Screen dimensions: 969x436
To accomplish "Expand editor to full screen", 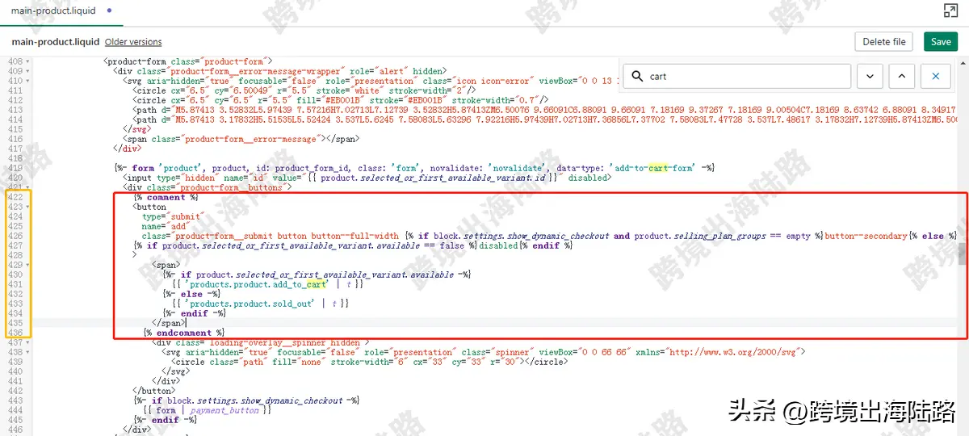I will tap(950, 10).
